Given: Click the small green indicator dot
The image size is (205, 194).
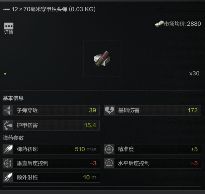Looking at the screenshot, I should [x=5, y=74].
